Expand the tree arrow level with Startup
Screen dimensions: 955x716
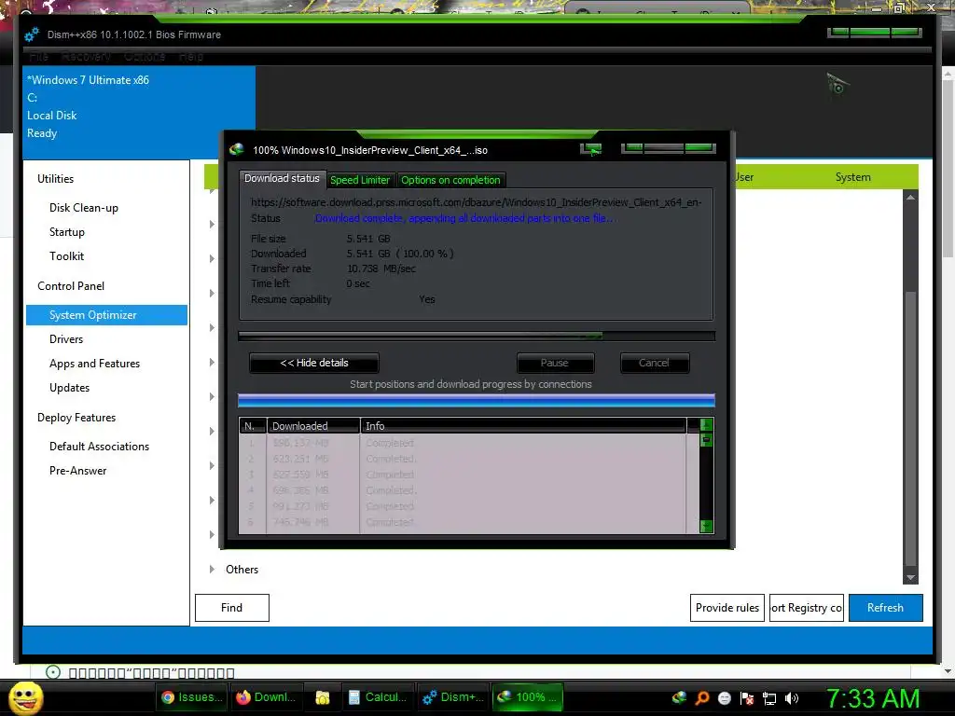[212, 225]
